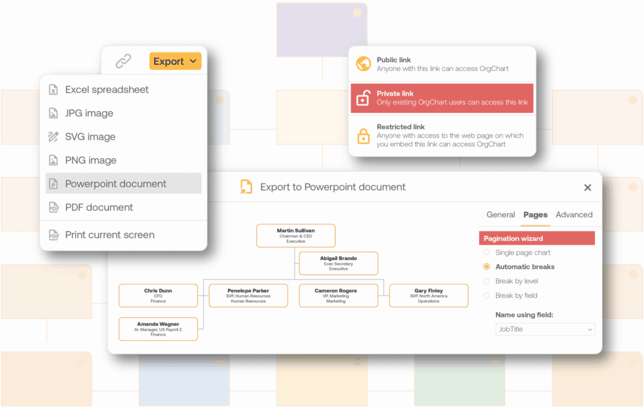Choose the Break by field radio button
Screen dimensions: 644x409
tap(486, 296)
